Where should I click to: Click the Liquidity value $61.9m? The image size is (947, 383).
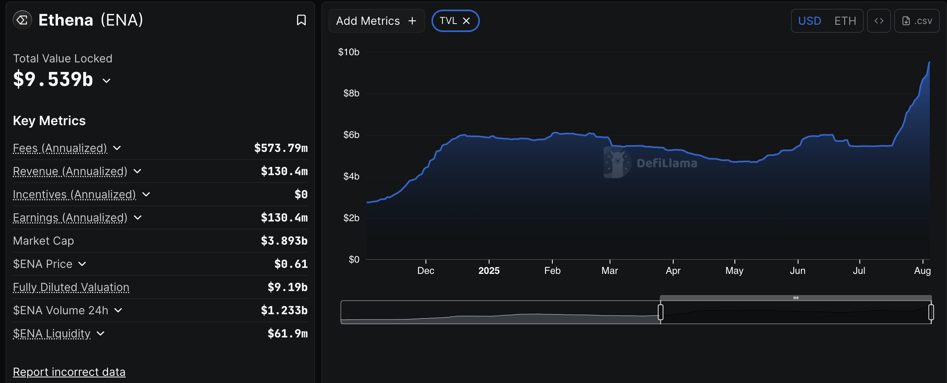point(287,333)
